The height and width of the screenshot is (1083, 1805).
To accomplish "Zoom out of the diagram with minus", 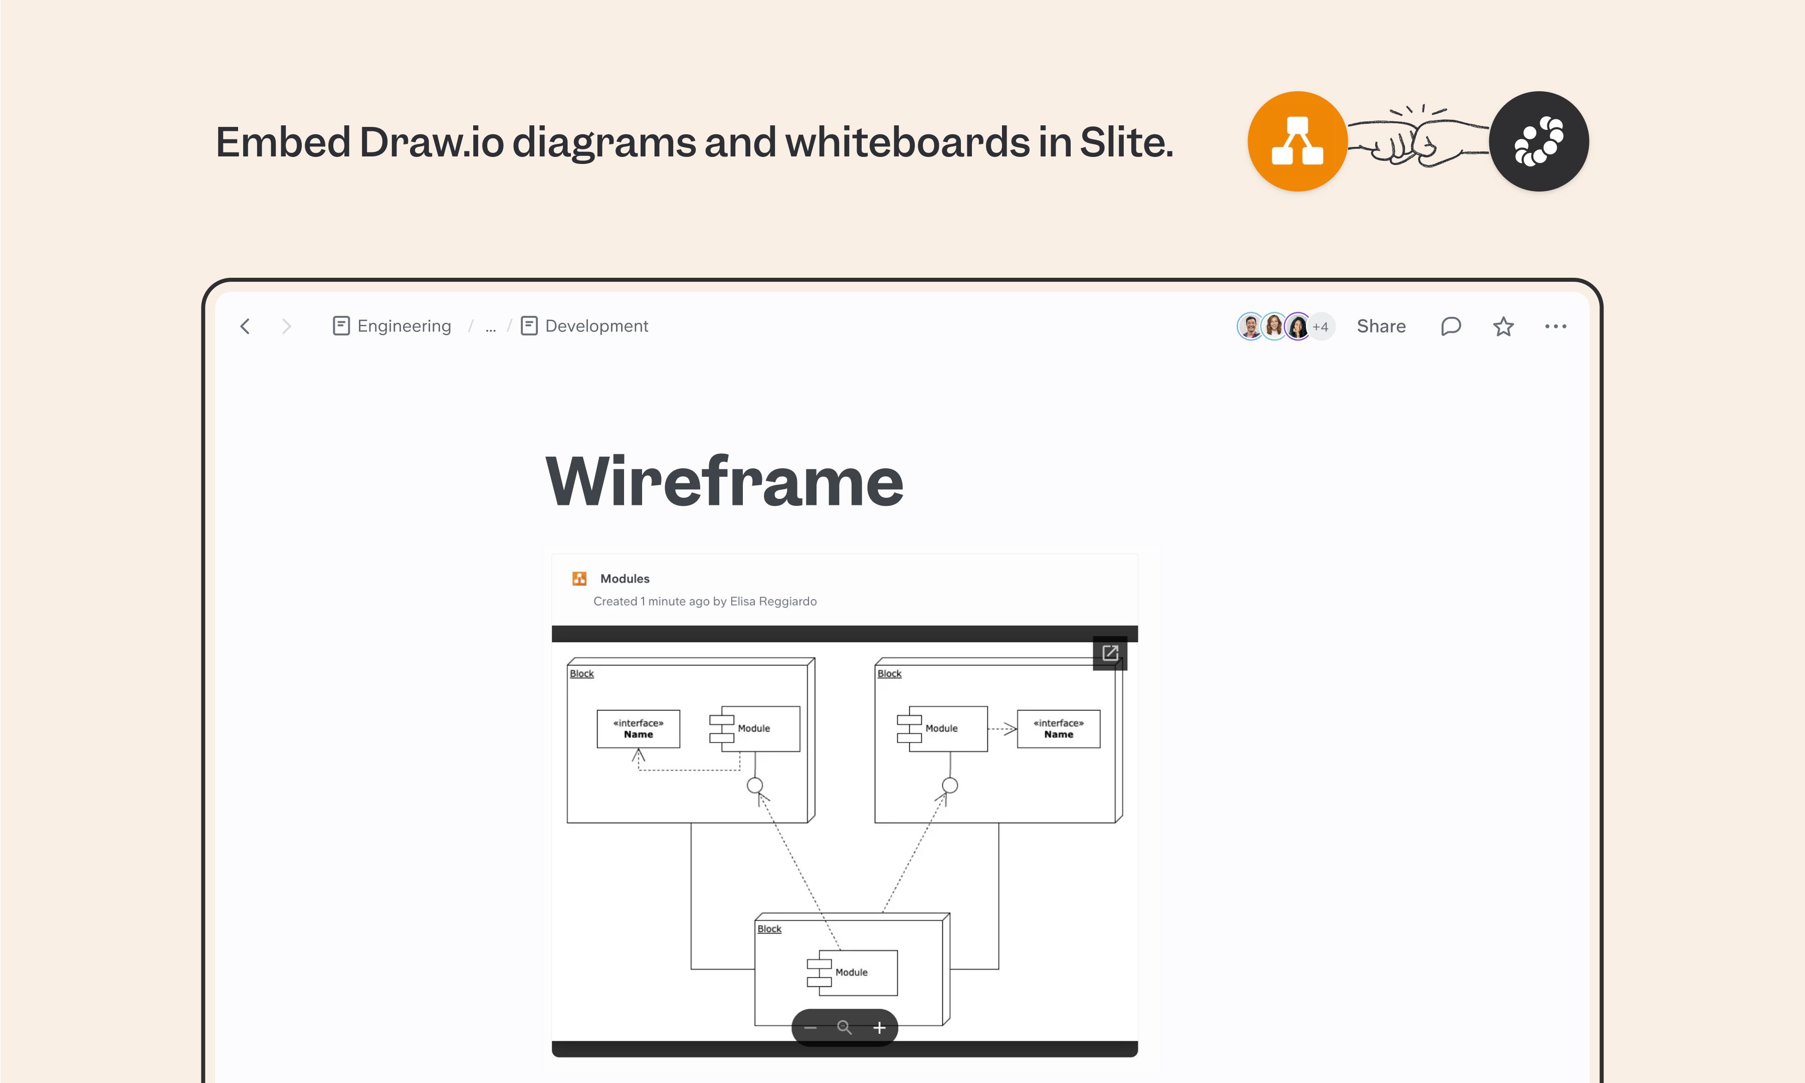I will [810, 1027].
